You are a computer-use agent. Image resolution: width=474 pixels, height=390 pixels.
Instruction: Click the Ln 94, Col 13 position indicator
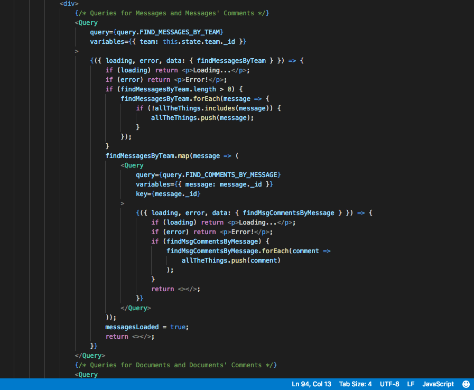311,384
